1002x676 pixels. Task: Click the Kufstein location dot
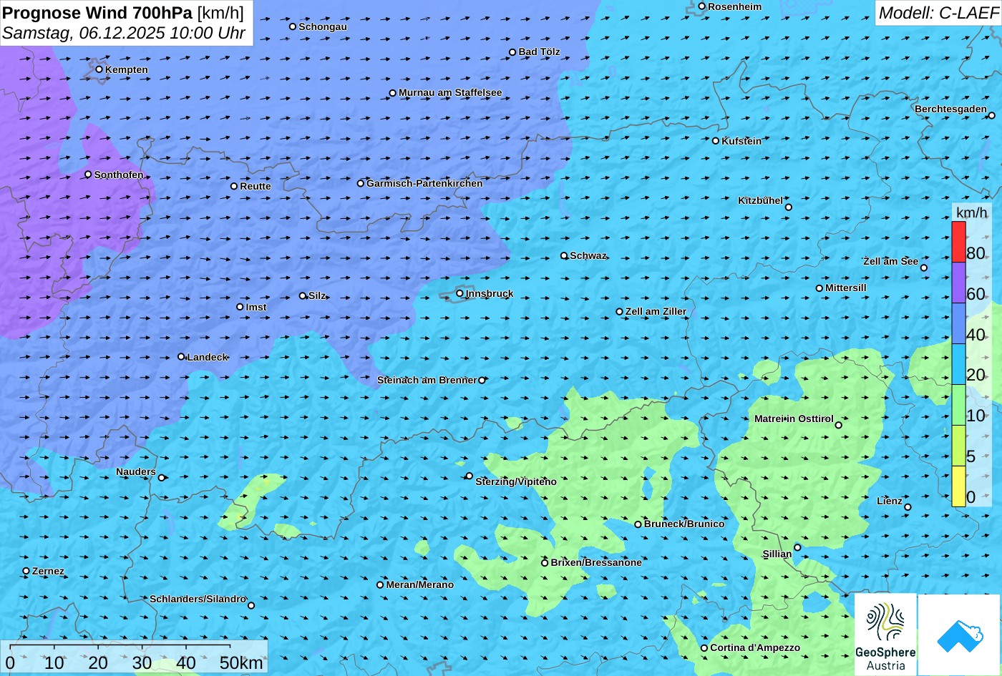click(x=716, y=141)
